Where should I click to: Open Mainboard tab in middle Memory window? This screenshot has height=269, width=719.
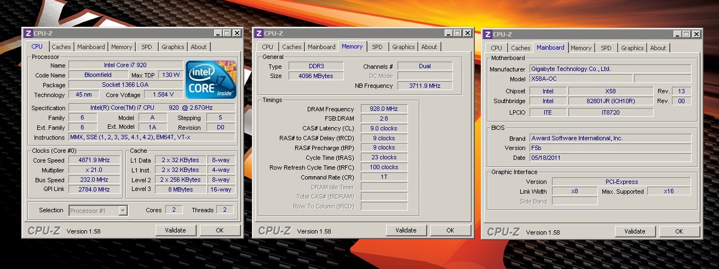[321, 47]
